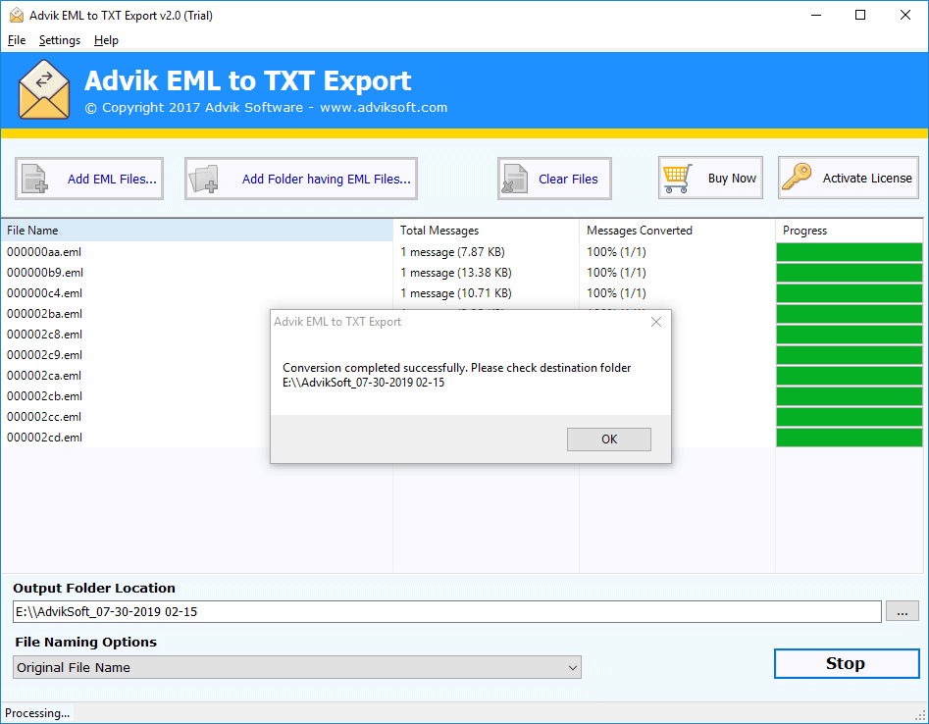
Task: Browse output folder with the ... button
Action: pyautogui.click(x=902, y=611)
